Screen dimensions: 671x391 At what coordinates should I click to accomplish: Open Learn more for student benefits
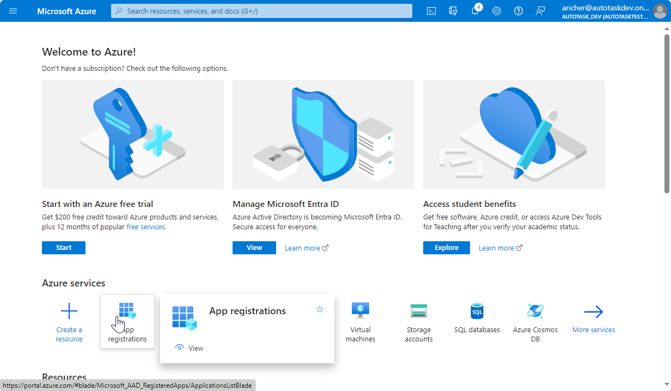pyautogui.click(x=501, y=248)
